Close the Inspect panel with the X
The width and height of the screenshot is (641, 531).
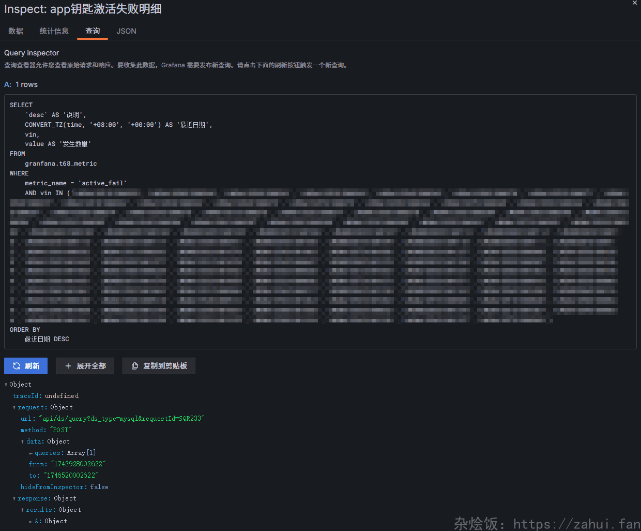(x=635, y=3)
